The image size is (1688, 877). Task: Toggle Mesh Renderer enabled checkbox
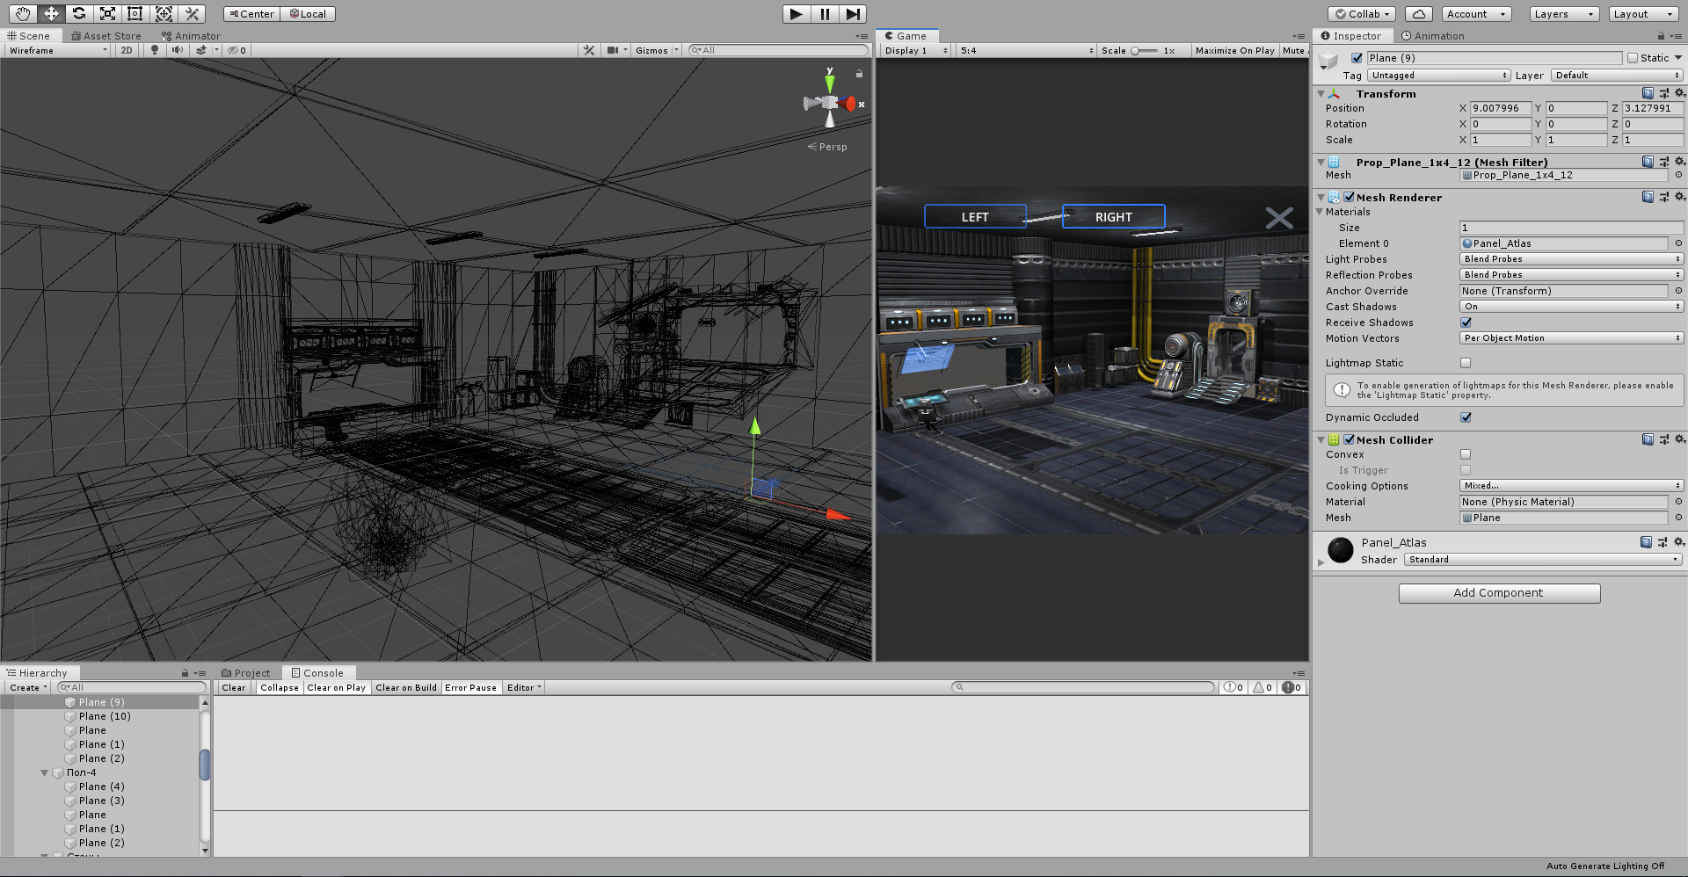(1349, 197)
